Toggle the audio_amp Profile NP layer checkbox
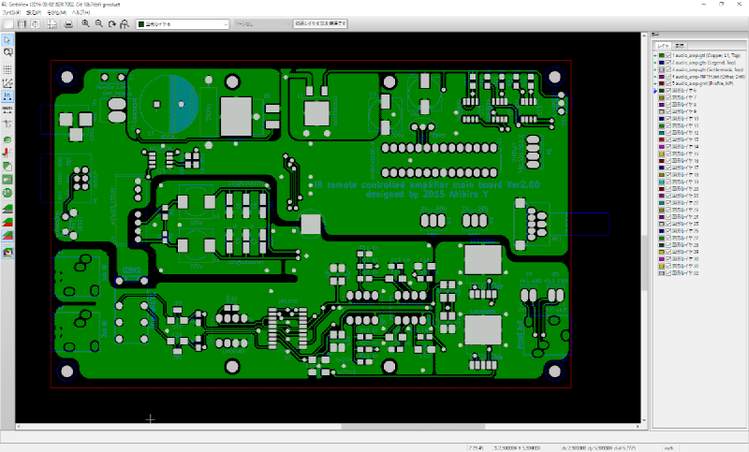Viewport: 749px width, 452px height. click(x=668, y=83)
